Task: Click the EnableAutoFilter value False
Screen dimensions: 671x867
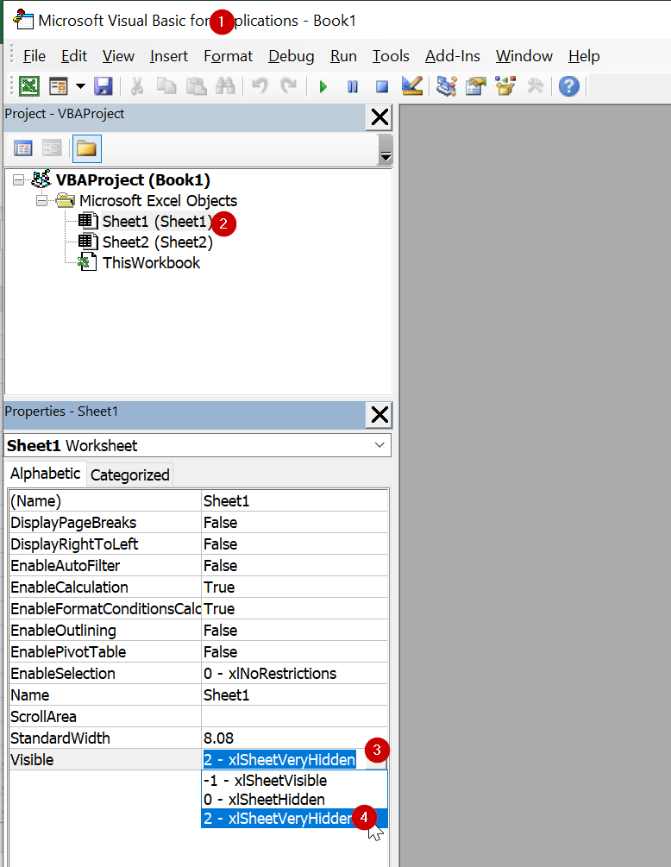Action: point(294,566)
